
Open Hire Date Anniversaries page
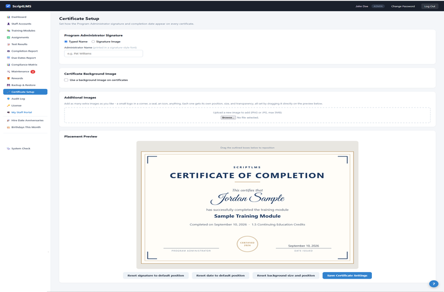pos(25,120)
